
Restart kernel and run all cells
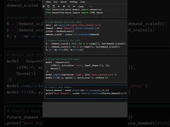click(x=74, y=6)
